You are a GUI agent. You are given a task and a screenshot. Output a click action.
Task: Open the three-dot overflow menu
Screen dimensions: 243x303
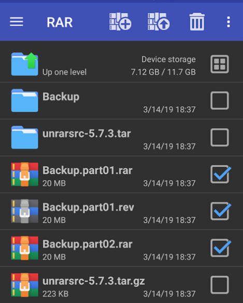pyautogui.click(x=228, y=22)
